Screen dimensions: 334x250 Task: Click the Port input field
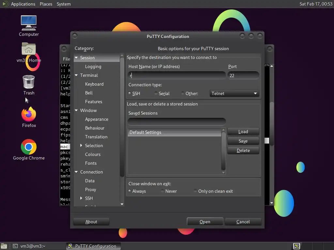click(243, 75)
